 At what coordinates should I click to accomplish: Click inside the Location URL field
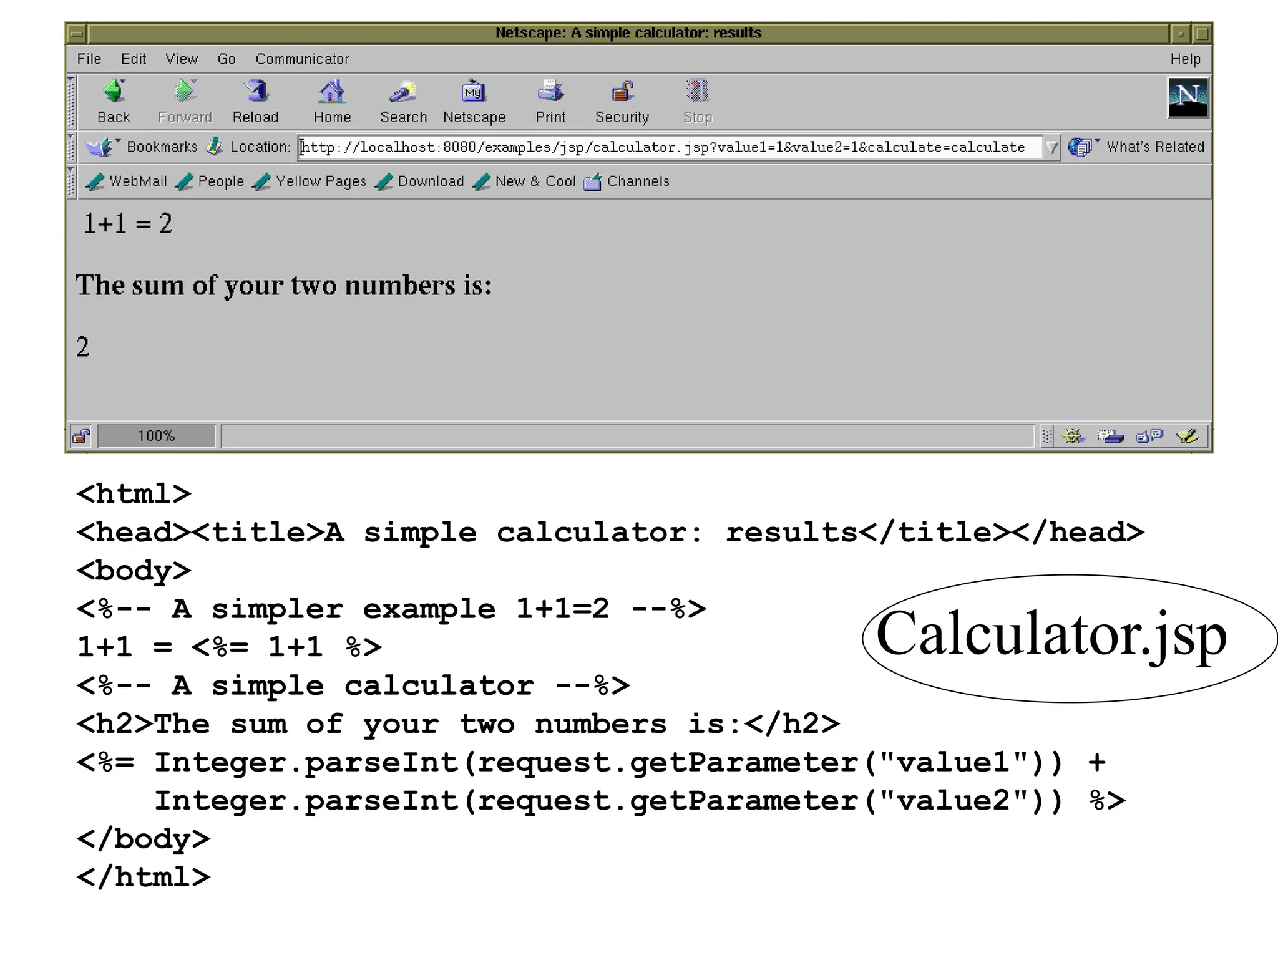tap(661, 148)
